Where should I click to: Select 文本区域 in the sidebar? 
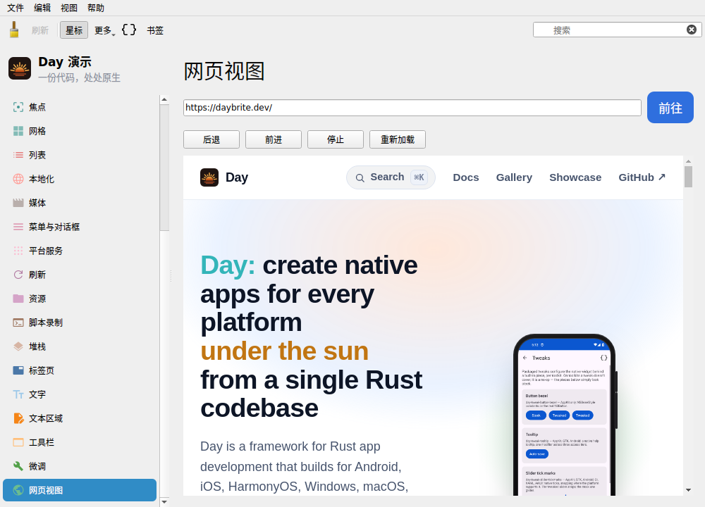(x=80, y=418)
